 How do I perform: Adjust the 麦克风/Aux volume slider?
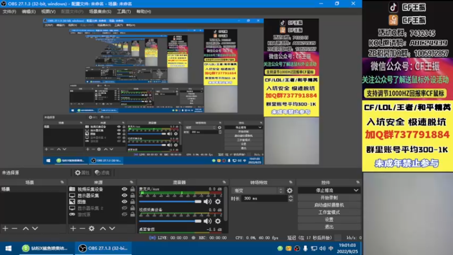click(170, 202)
